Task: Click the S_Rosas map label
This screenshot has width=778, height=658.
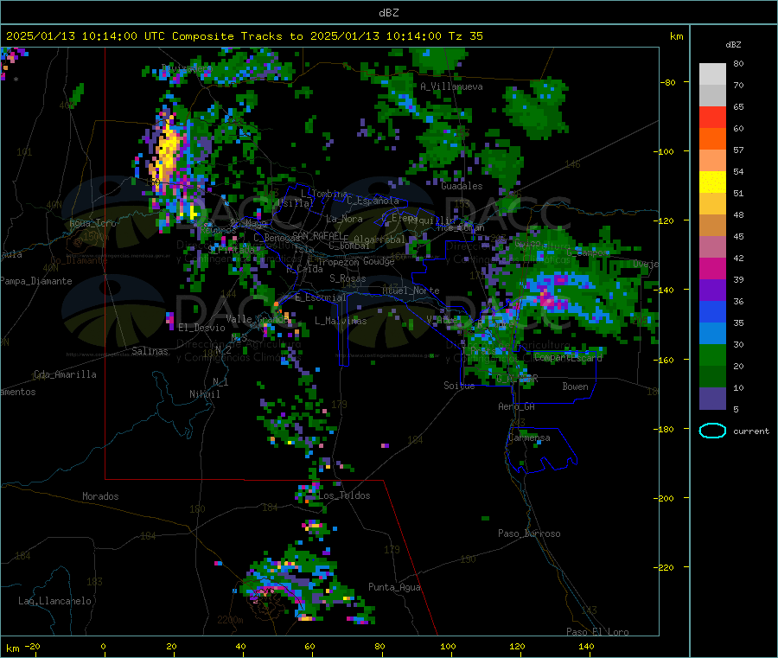Action: (348, 279)
